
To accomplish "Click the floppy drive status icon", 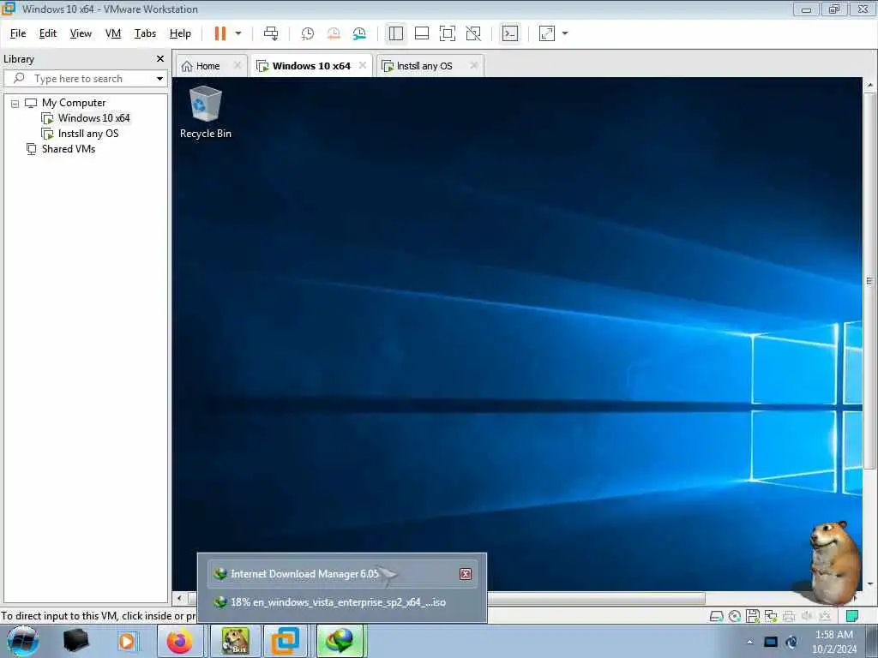I will pyautogui.click(x=753, y=616).
